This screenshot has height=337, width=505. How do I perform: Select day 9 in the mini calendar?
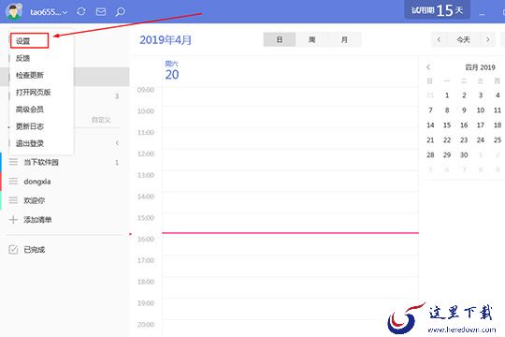[464, 110]
